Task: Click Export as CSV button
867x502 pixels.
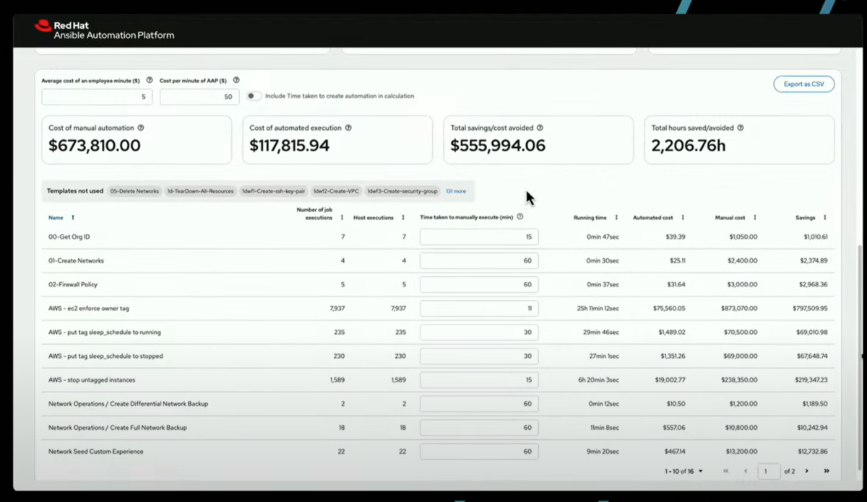Action: coord(803,84)
